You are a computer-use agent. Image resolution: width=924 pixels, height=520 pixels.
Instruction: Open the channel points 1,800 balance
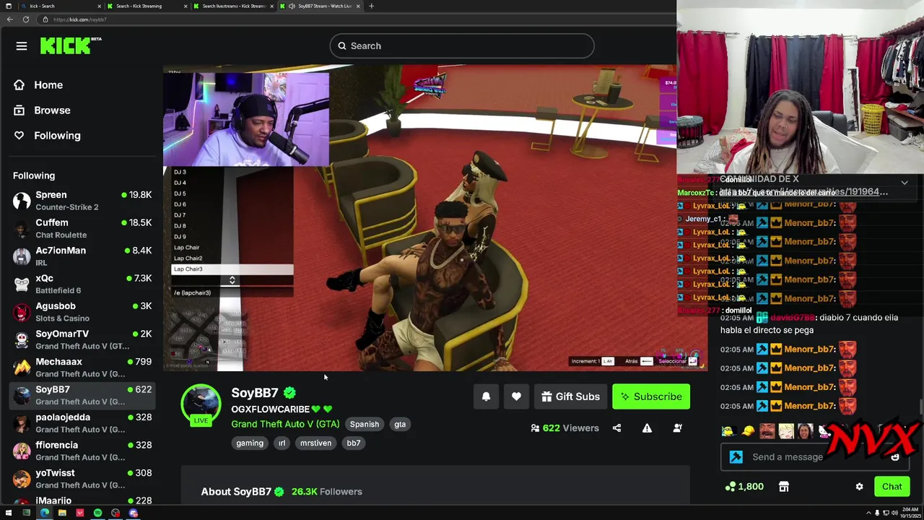[744, 487]
